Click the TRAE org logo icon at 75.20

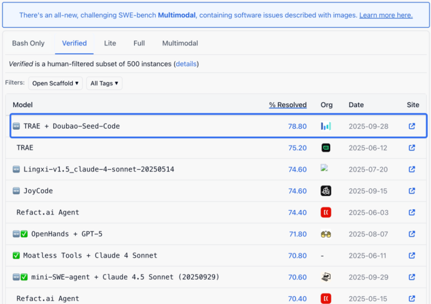click(326, 148)
